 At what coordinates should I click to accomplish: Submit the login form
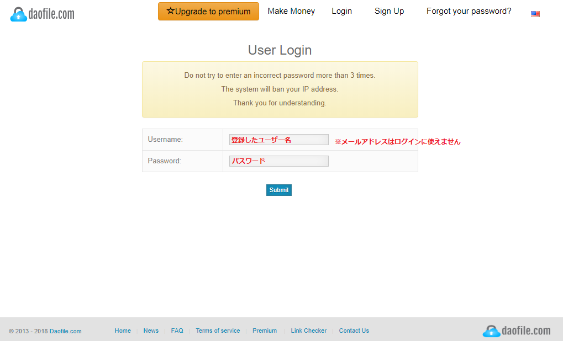tap(279, 190)
